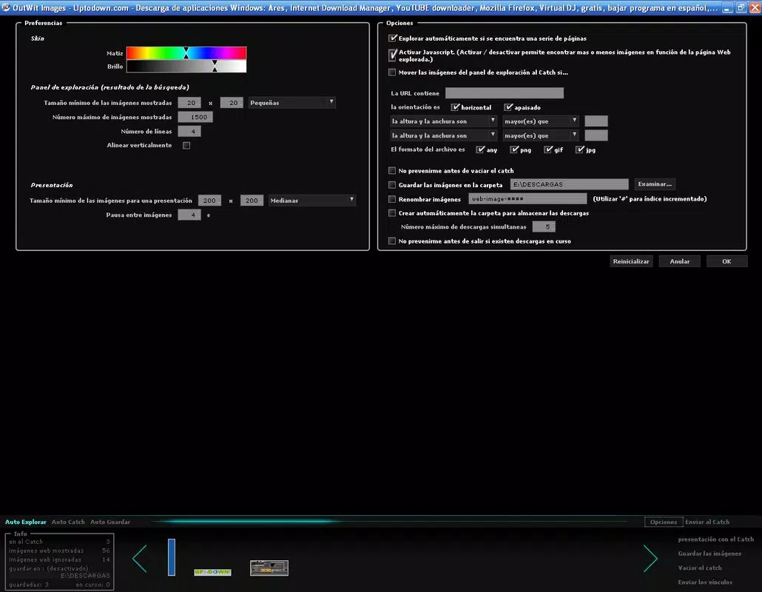Uncheck the apaisado orientation checkbox

508,107
